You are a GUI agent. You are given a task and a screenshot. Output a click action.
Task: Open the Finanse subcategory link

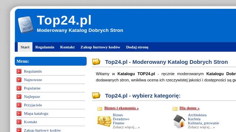coord(119,123)
